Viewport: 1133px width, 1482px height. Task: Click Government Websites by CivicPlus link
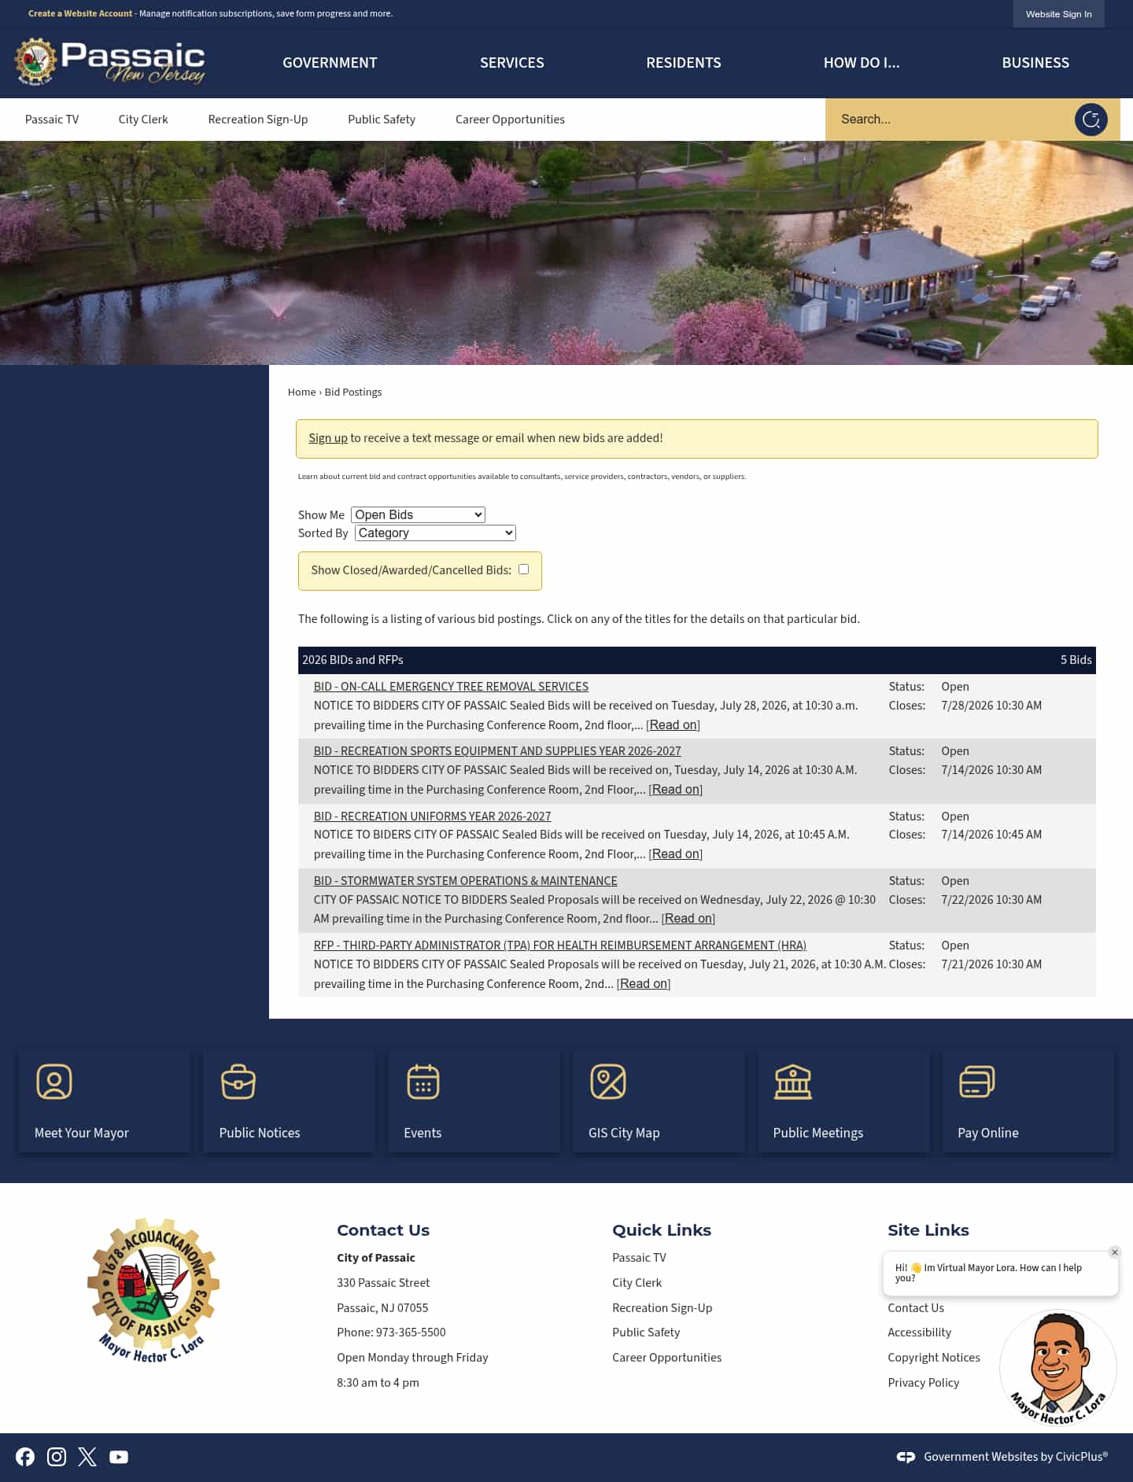coord(1016,1457)
